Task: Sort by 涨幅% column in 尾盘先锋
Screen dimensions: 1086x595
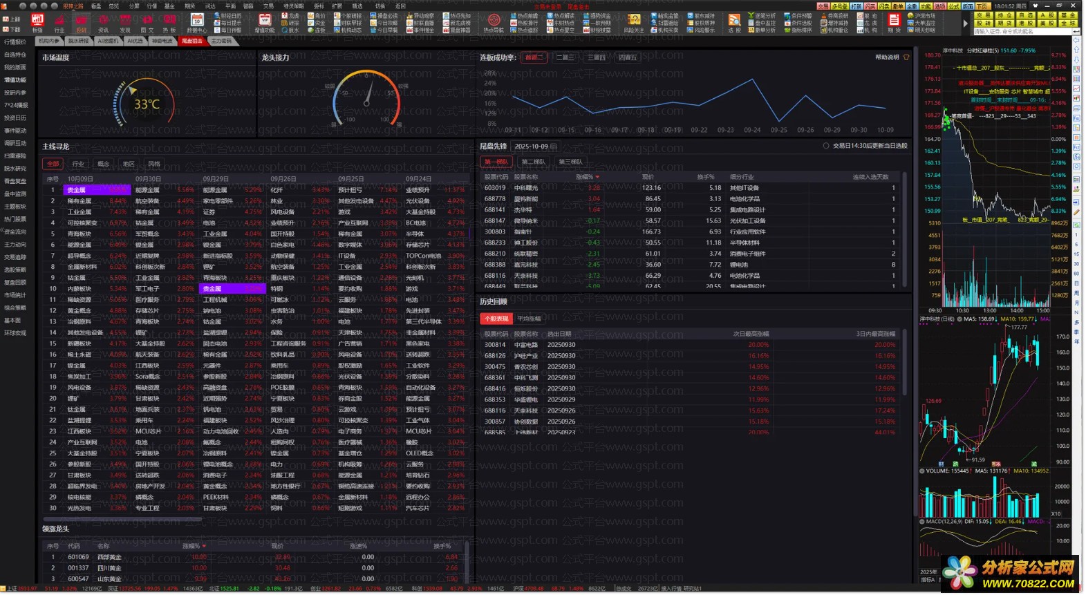Action: click(x=588, y=177)
